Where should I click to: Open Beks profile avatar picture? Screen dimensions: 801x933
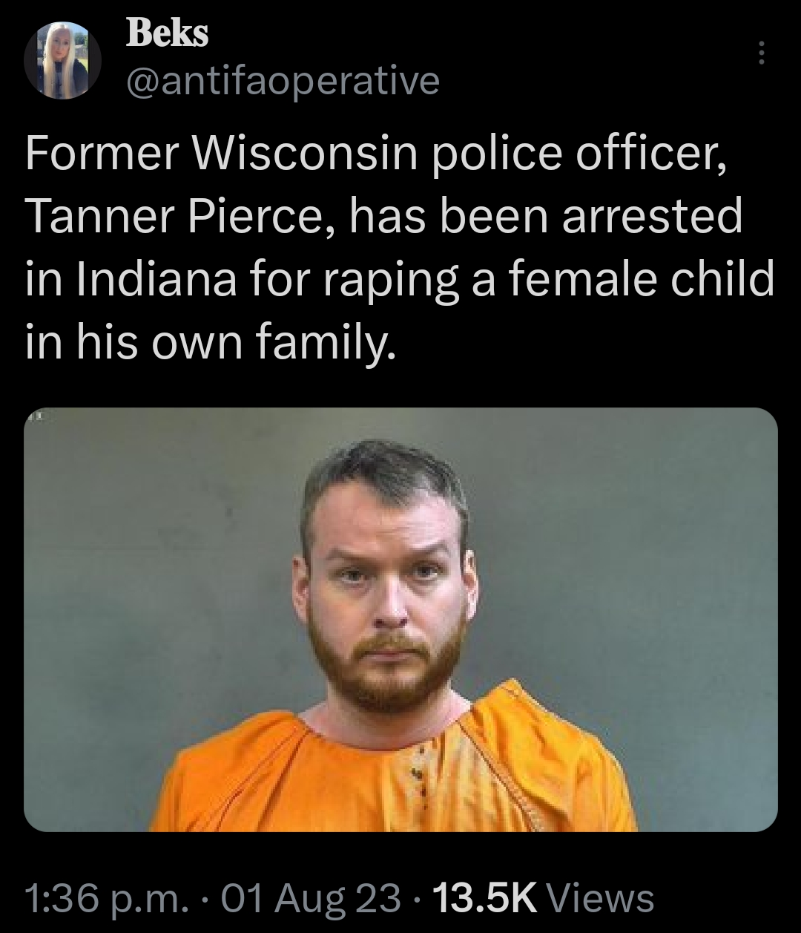62,61
